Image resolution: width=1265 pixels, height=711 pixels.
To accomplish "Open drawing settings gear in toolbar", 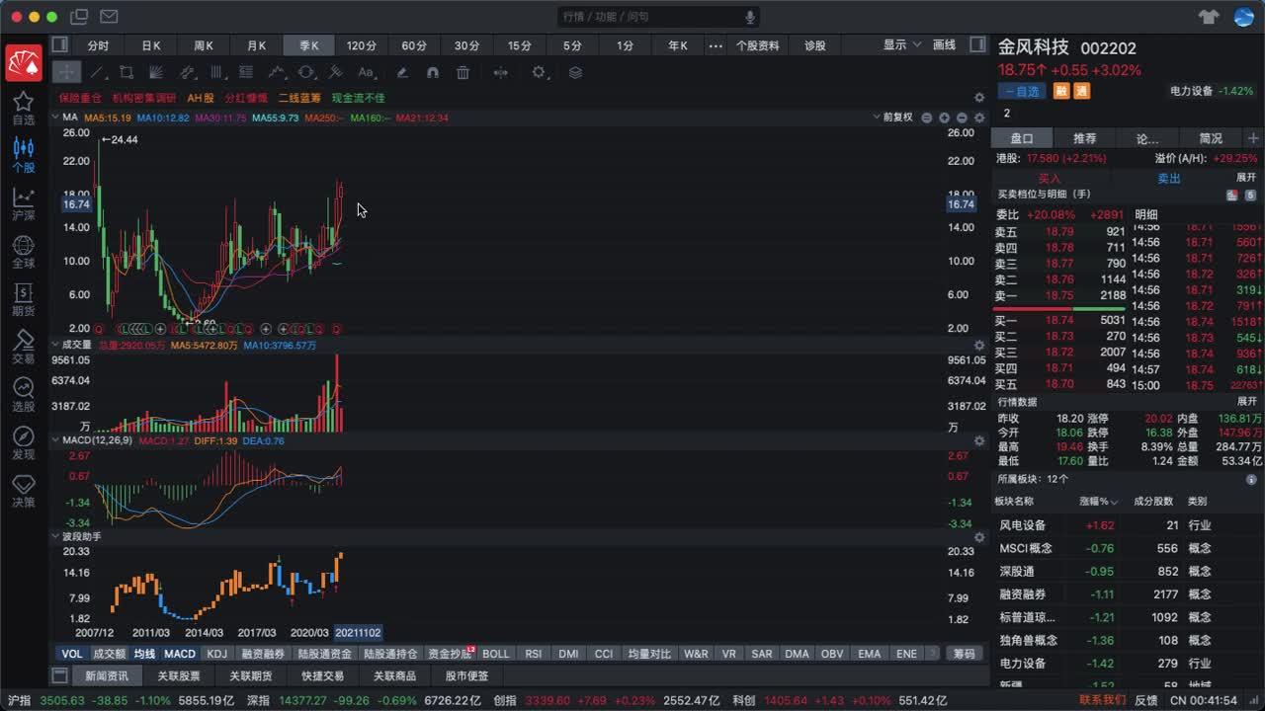I will pyautogui.click(x=539, y=72).
